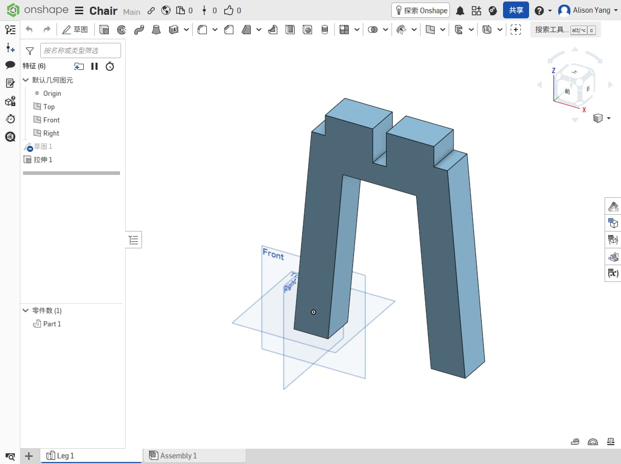Image resolution: width=621 pixels, height=464 pixels.
Task: Switch to the Leg 1 tab
Action: tap(91, 456)
